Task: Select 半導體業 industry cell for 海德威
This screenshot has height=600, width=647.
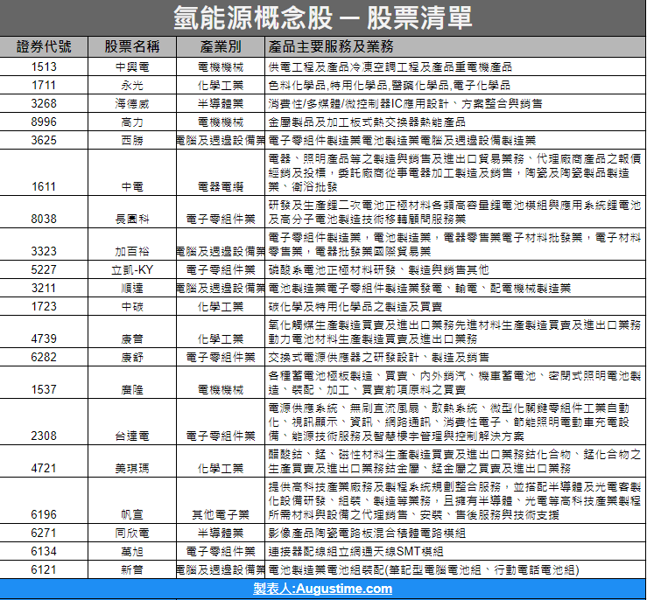Action: coord(221,103)
